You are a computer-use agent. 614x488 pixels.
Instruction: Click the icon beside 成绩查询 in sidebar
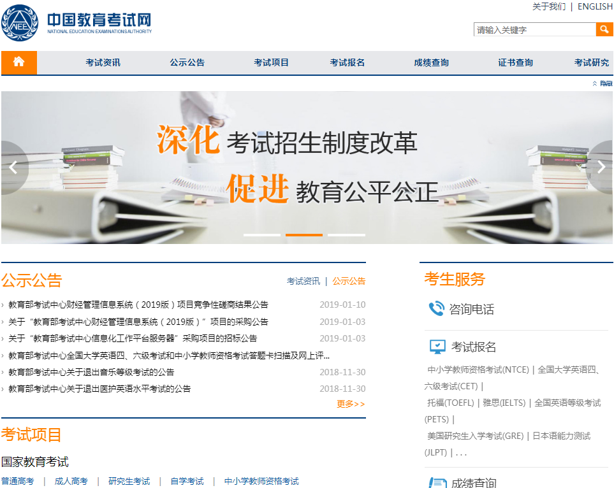(437, 482)
